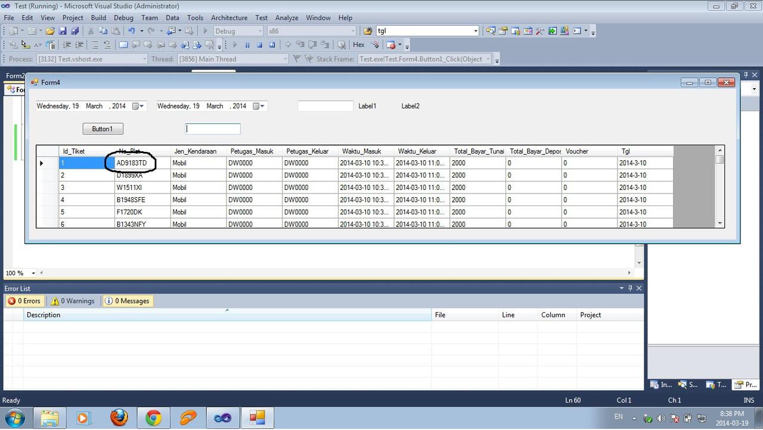Select the row header for Id_Tiket 3
This screenshot has height=430, width=763.
pyautogui.click(x=48, y=188)
